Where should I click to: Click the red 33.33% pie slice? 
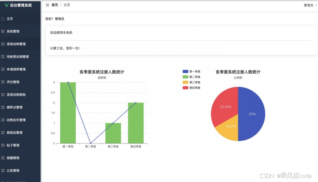pos(225,106)
